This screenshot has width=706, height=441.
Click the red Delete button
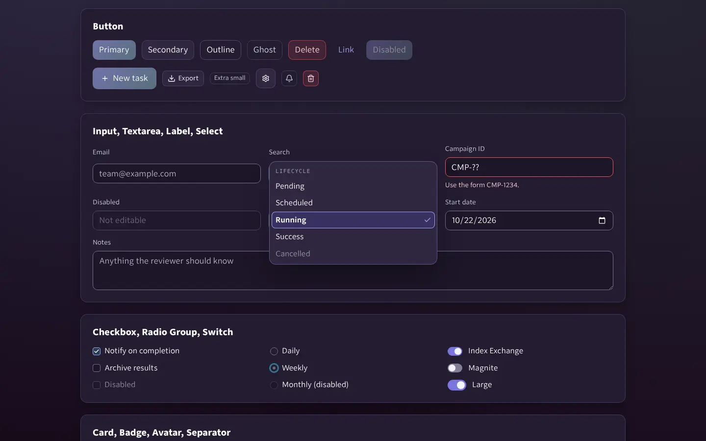coord(307,50)
